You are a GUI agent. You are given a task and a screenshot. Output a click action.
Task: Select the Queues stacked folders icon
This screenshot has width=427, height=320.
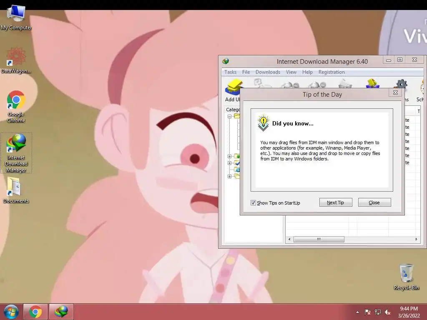[237, 176]
